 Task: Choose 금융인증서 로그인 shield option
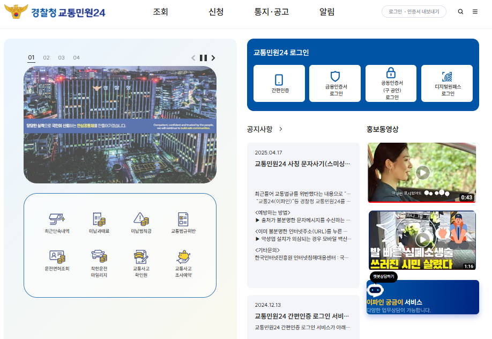click(x=335, y=83)
